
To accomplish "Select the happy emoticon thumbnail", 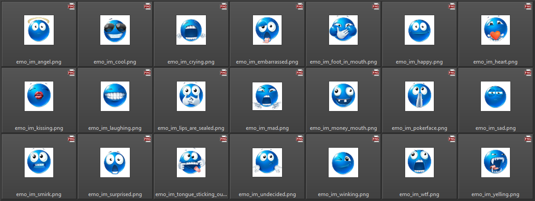I will (x=419, y=30).
